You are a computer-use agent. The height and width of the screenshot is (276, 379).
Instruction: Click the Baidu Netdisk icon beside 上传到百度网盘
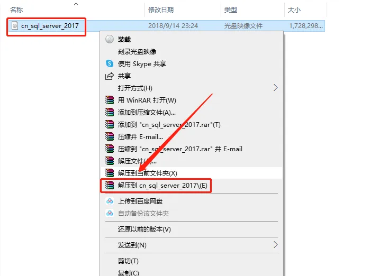point(110,201)
